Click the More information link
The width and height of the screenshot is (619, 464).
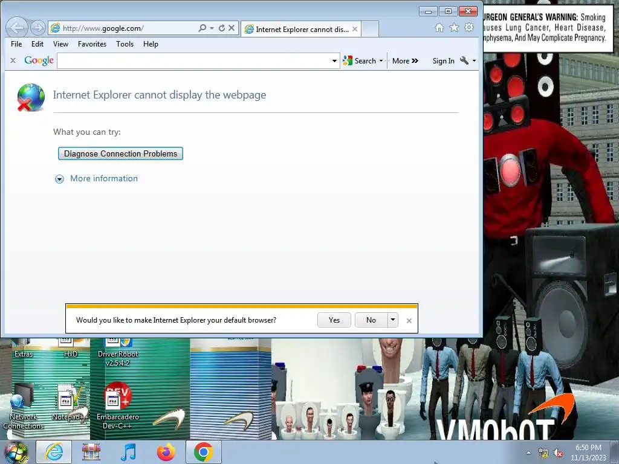tap(104, 178)
